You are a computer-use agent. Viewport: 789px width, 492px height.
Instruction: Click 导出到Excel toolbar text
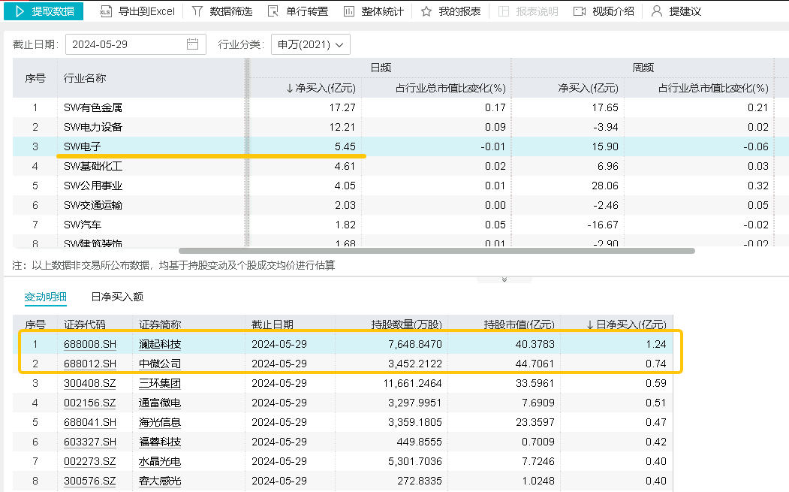pos(146,11)
